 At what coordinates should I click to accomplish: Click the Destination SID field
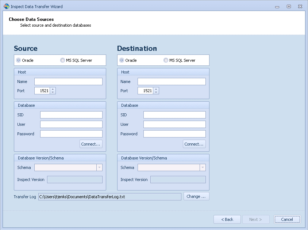point(175,115)
